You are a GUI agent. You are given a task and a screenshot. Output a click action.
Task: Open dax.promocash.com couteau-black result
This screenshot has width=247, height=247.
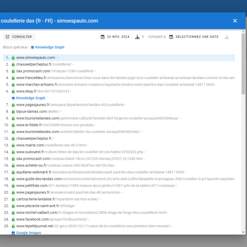point(80,159)
